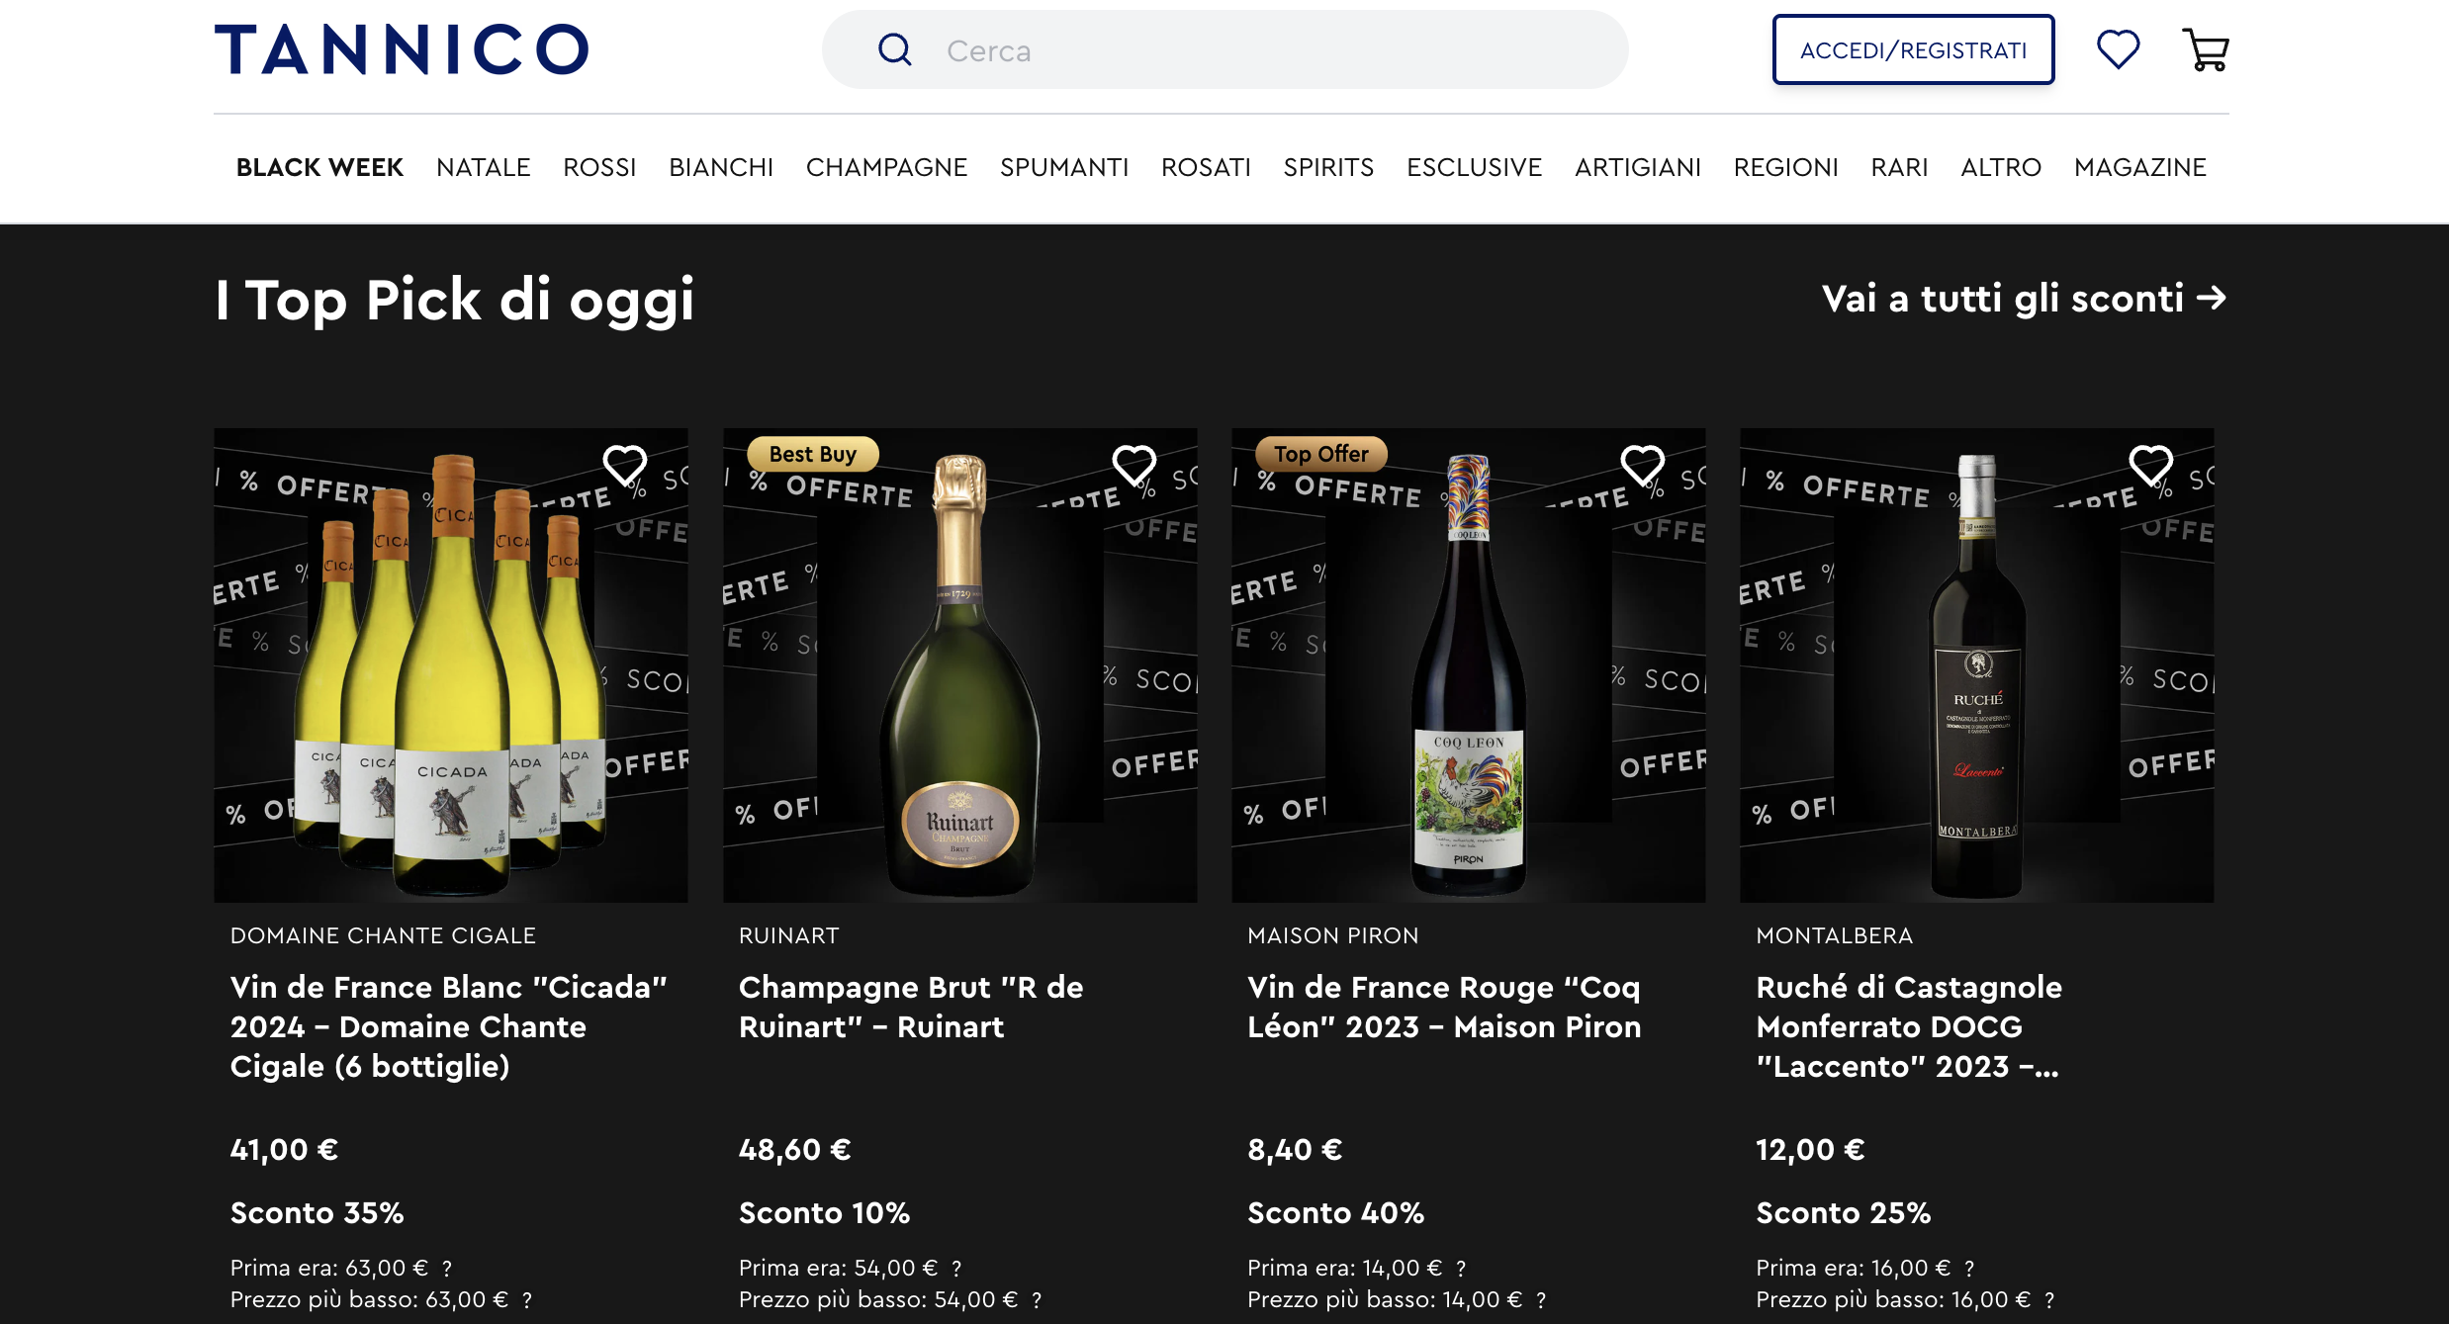Expand the ALTRO menu
This screenshot has width=2449, height=1324.
pyautogui.click(x=2000, y=167)
